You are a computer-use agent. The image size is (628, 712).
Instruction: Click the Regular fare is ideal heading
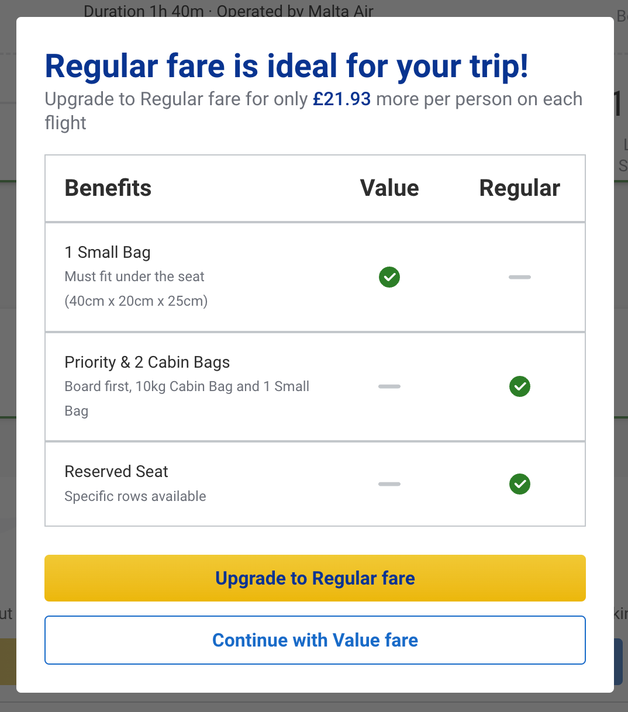coord(287,66)
